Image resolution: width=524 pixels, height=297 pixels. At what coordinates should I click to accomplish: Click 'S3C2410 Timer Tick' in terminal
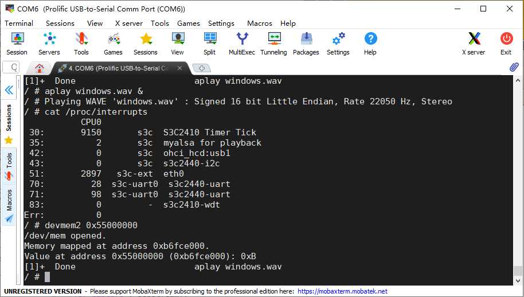(x=209, y=132)
